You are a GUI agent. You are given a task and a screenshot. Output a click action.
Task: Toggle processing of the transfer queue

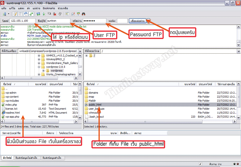coord(44,14)
